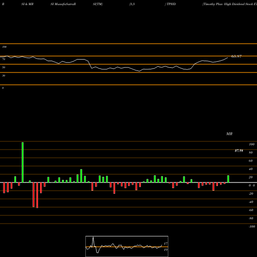
Task: Click the MR axis label '-100'
Action: pos(252,227)
